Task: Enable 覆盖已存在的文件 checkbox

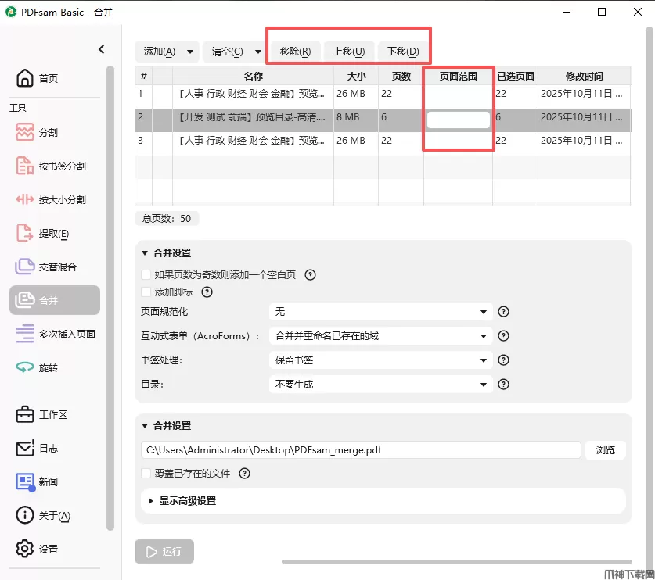Action: (x=146, y=473)
